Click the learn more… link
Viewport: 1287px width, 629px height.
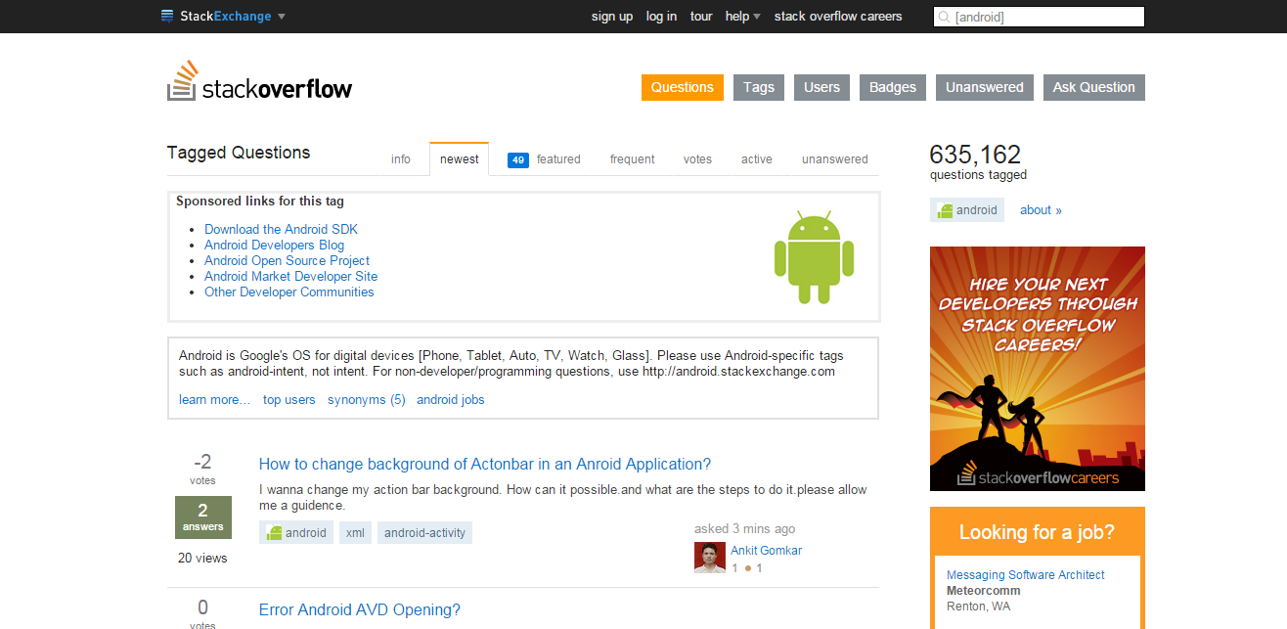(214, 399)
